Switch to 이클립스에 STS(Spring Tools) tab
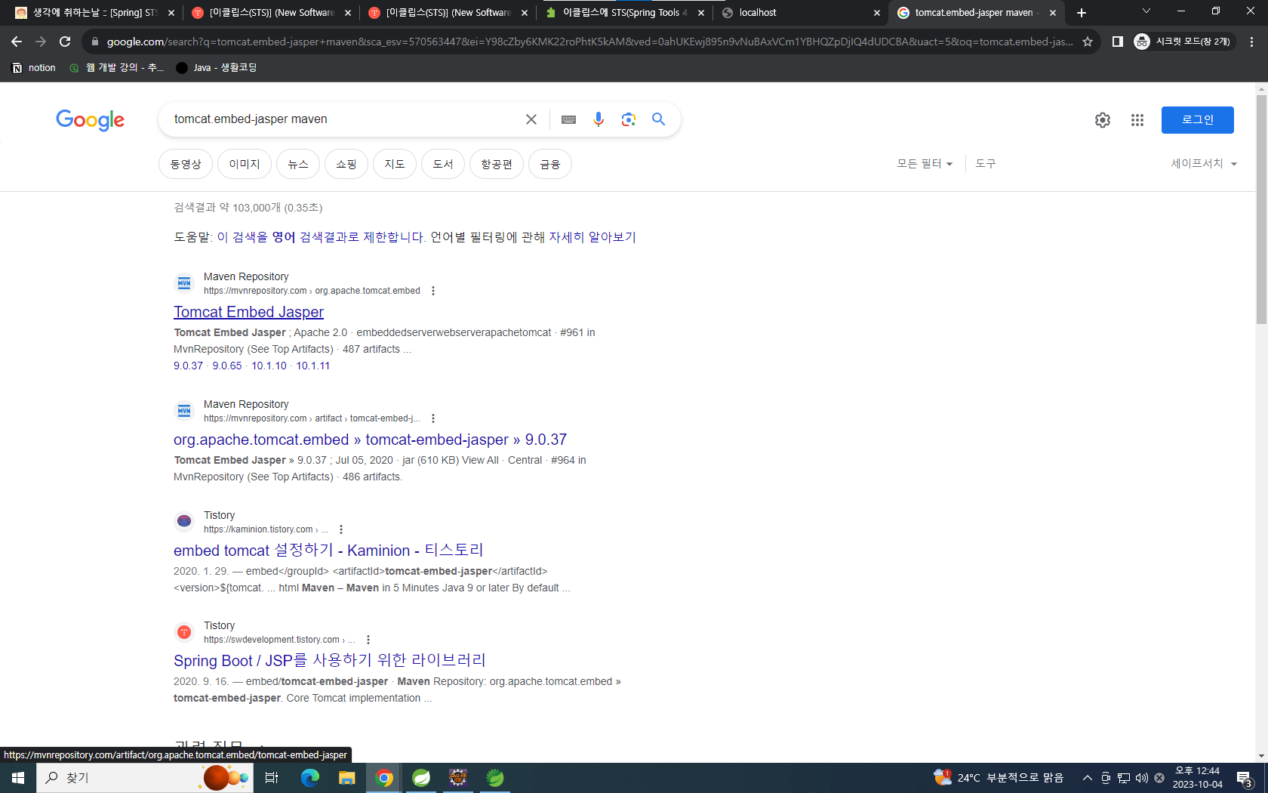Viewport: 1268px width, 793px height. [625, 13]
